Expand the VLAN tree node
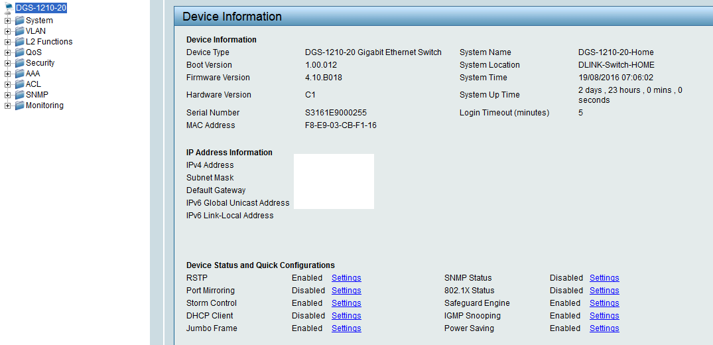 point(7,31)
